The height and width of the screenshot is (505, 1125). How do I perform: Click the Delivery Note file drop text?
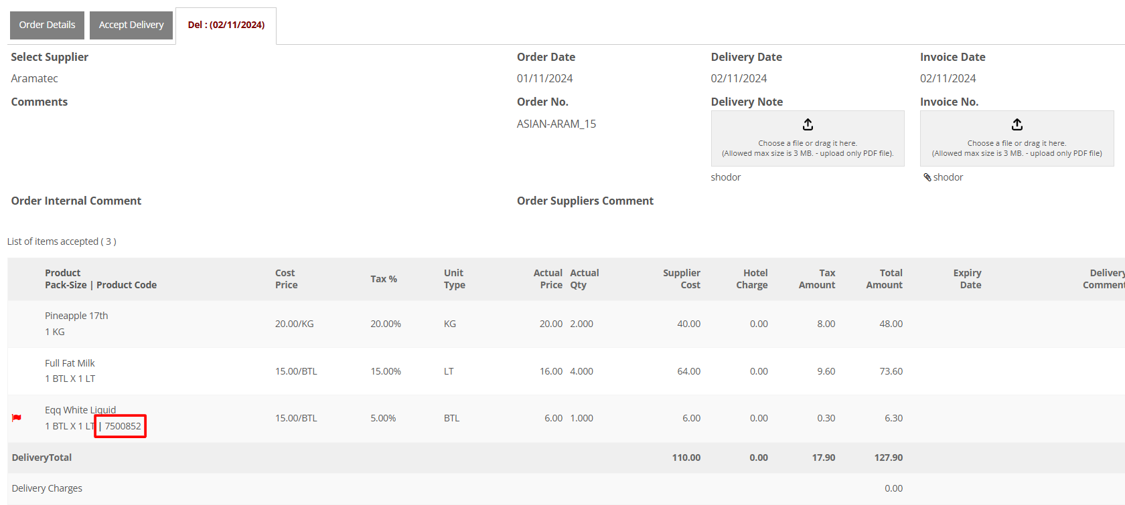tap(808, 148)
